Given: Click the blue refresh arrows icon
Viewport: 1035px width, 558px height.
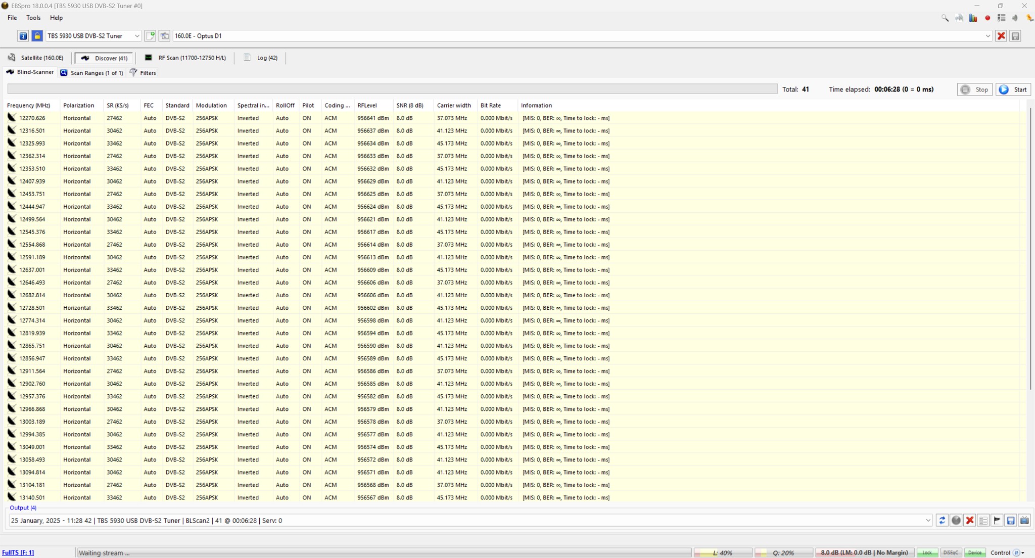Looking at the screenshot, I should pos(942,520).
